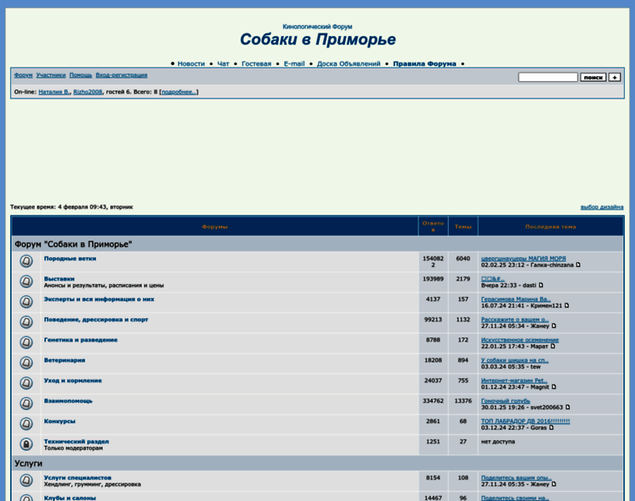Open the выбор дизайна design selector
The width and height of the screenshot is (635, 501).
[602, 207]
